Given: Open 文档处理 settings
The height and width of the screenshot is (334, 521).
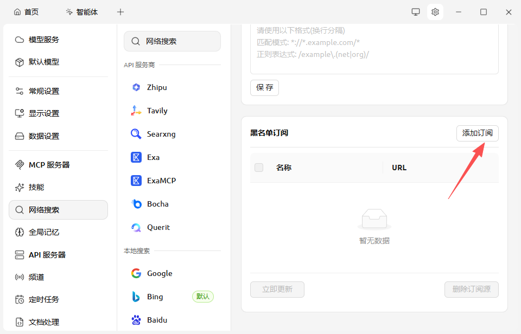Looking at the screenshot, I should (59, 322).
